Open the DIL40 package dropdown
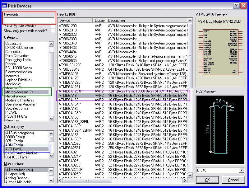Screen dimensions: 249x188 [242, 170]
